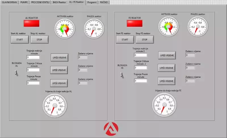This screenshot has width=227, height=138.
Task: Click the AL Trajanje Ciklusa minute field
Action: click(x=33, y=70)
